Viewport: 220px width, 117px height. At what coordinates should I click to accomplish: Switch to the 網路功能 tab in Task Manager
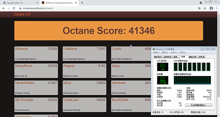pos(193,57)
